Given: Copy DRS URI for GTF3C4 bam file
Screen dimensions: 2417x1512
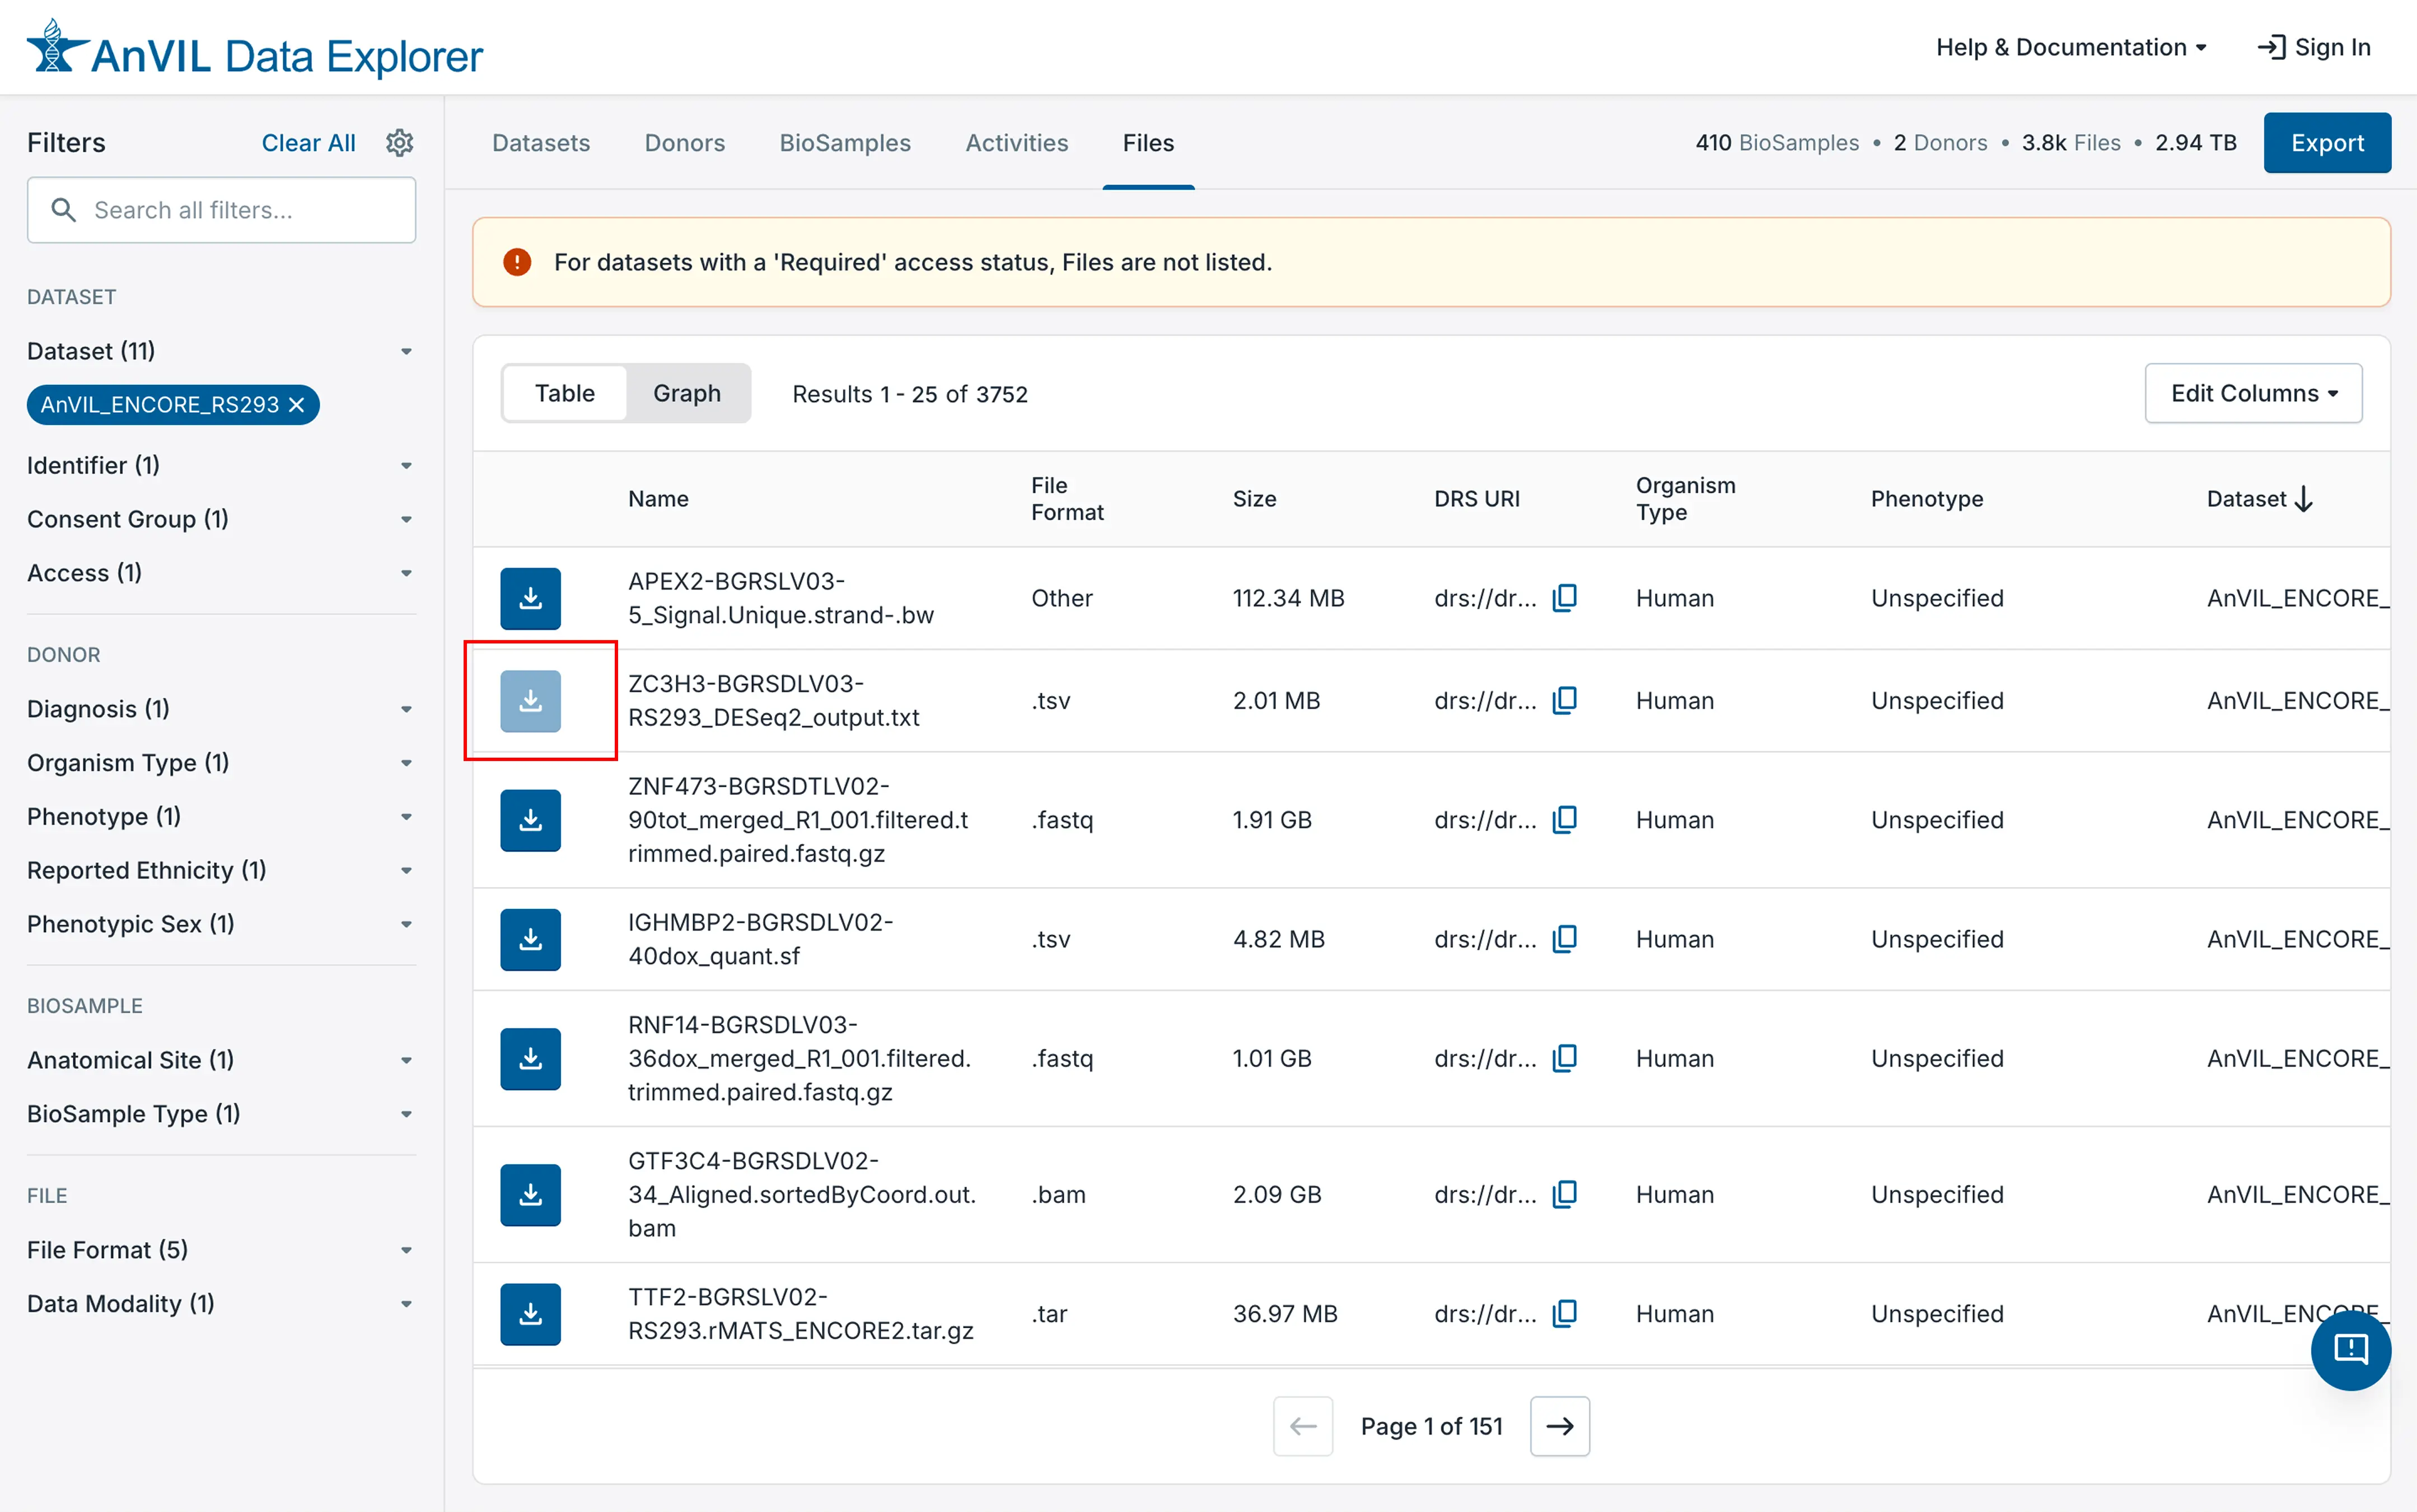Looking at the screenshot, I should (1564, 1193).
